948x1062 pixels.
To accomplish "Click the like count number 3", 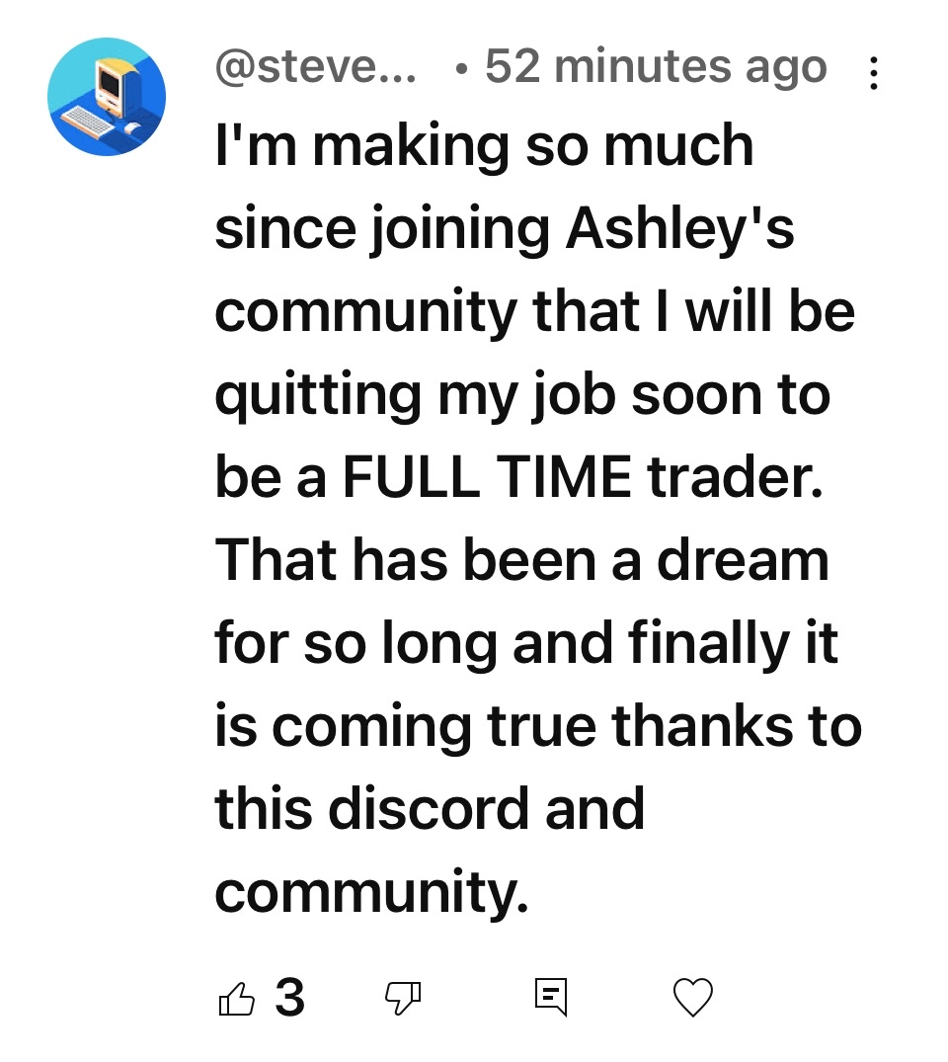I will [289, 998].
